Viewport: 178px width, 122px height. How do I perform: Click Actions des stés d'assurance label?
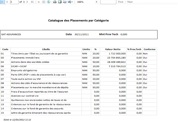click(x=39, y=83)
